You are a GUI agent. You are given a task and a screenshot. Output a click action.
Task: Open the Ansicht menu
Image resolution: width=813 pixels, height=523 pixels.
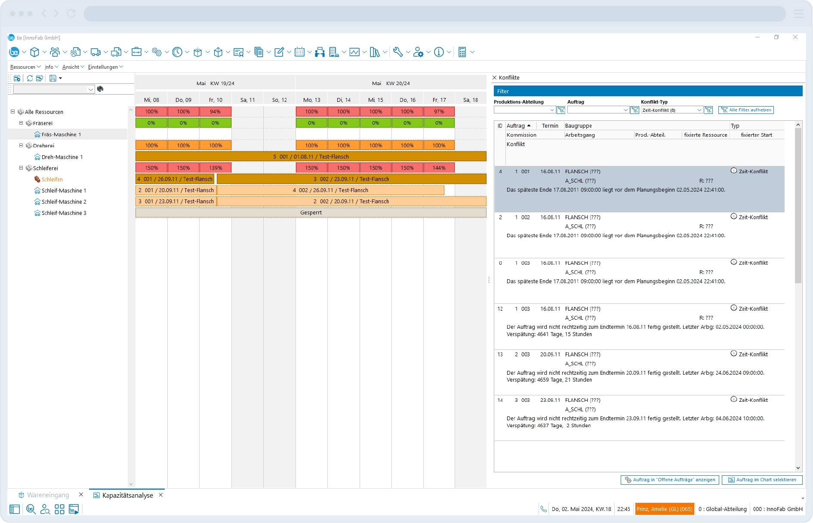pos(71,67)
